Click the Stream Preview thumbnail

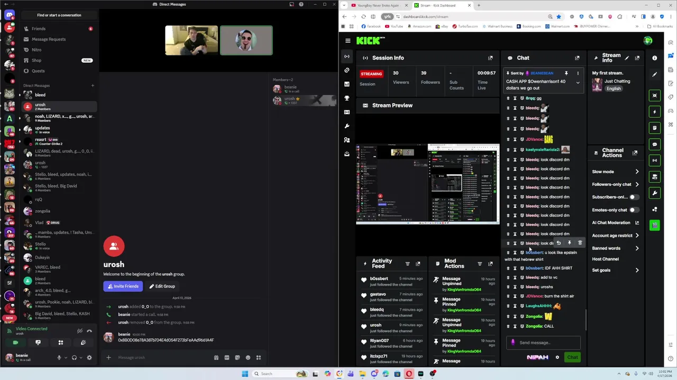tap(427, 184)
